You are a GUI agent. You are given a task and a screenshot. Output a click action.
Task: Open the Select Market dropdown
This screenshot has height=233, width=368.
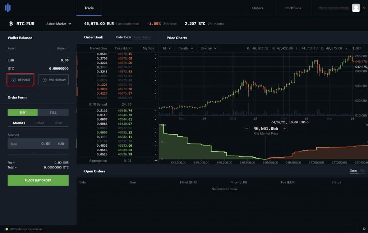pyautogui.click(x=58, y=24)
